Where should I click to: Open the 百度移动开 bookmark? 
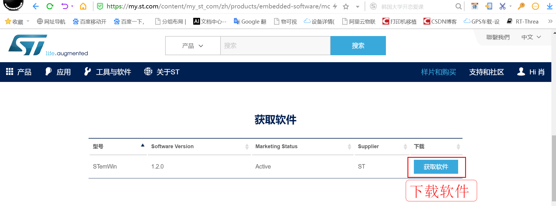coord(89,22)
